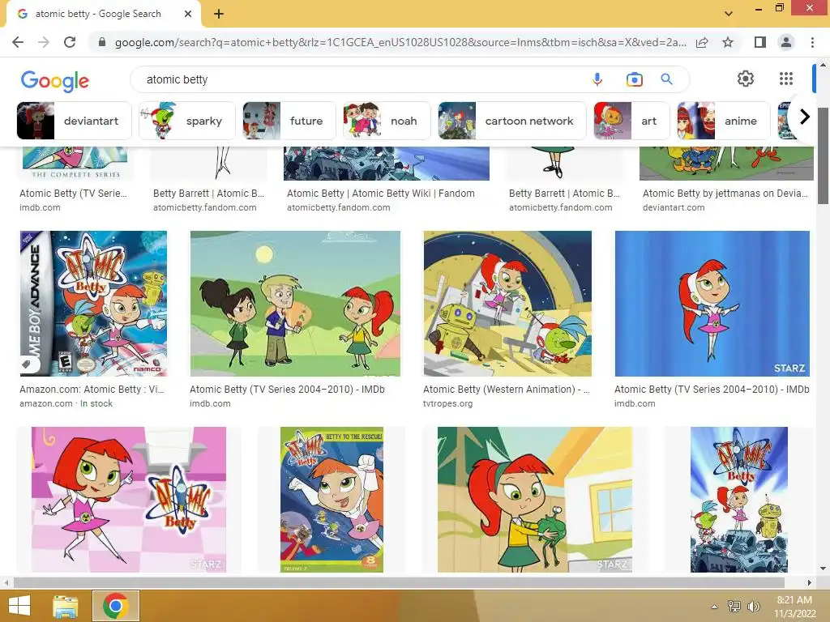Open the Amazon.com Atomic Betty result link
Image resolution: width=830 pixels, height=622 pixels.
pos(92,390)
